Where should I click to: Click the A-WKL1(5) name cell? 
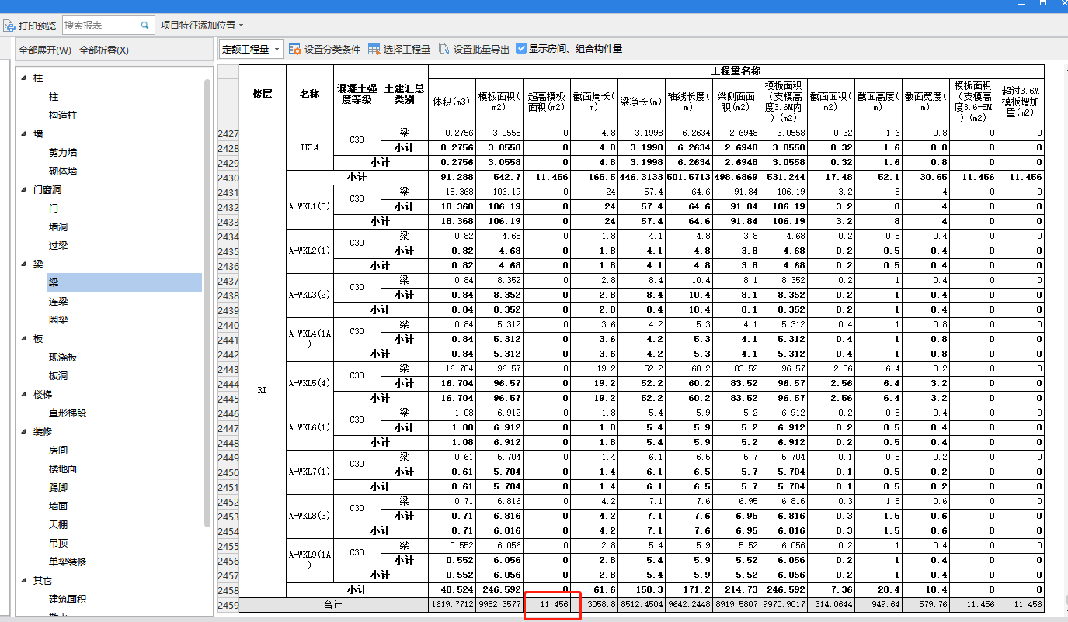(x=310, y=206)
